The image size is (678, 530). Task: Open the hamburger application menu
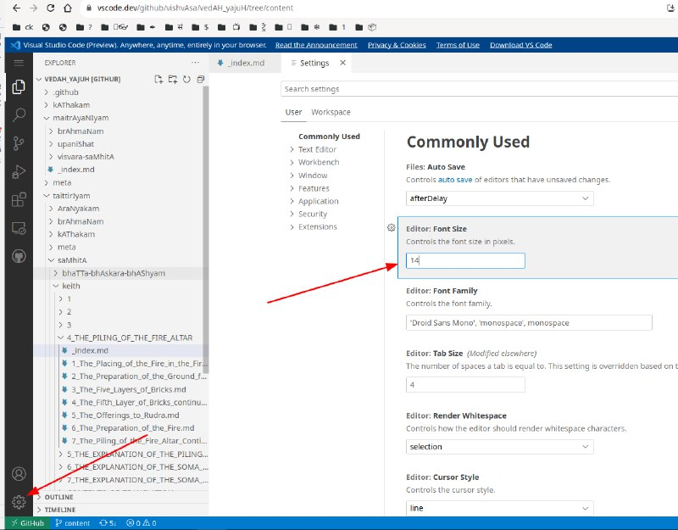point(19,63)
